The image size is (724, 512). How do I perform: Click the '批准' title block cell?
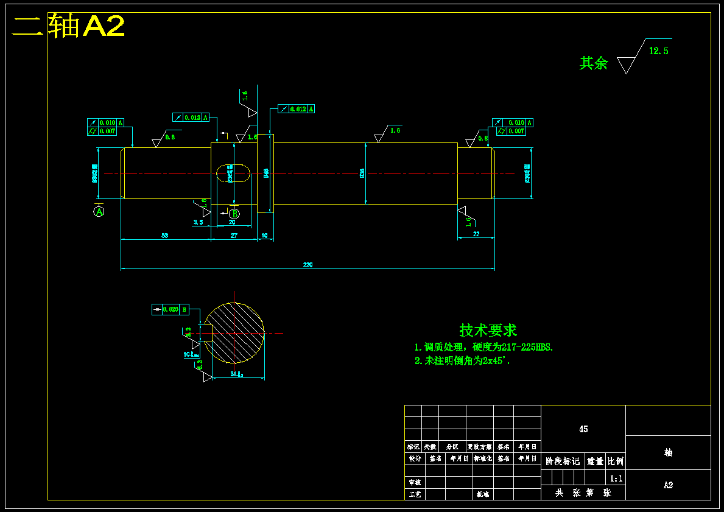click(x=483, y=494)
